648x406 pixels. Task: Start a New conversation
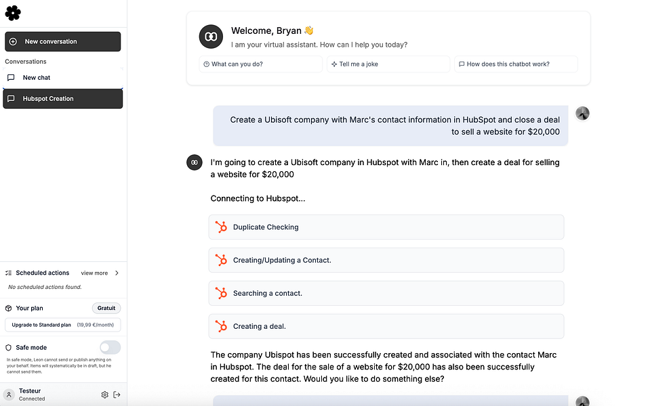coord(62,41)
